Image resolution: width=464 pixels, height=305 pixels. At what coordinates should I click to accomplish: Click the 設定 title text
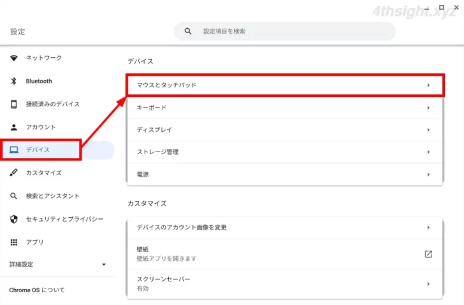(x=17, y=32)
